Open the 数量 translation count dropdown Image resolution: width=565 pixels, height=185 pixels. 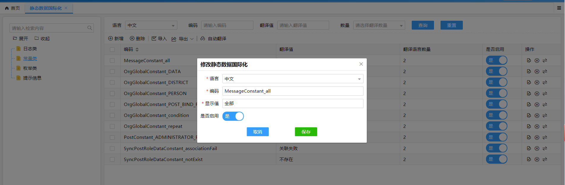tap(379, 25)
